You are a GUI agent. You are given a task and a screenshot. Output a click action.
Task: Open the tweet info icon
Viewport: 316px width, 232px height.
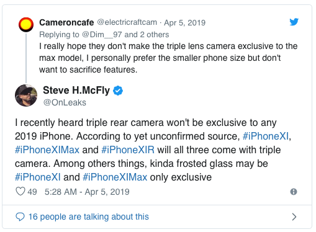[294, 192]
